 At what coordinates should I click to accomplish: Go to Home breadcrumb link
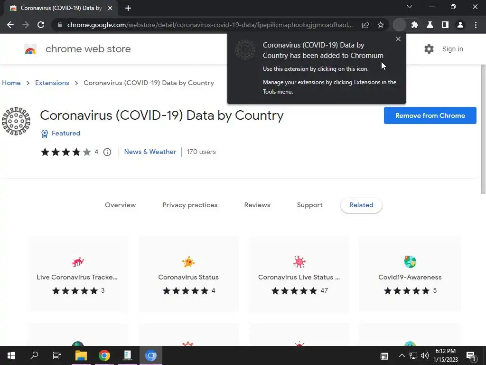(x=11, y=83)
